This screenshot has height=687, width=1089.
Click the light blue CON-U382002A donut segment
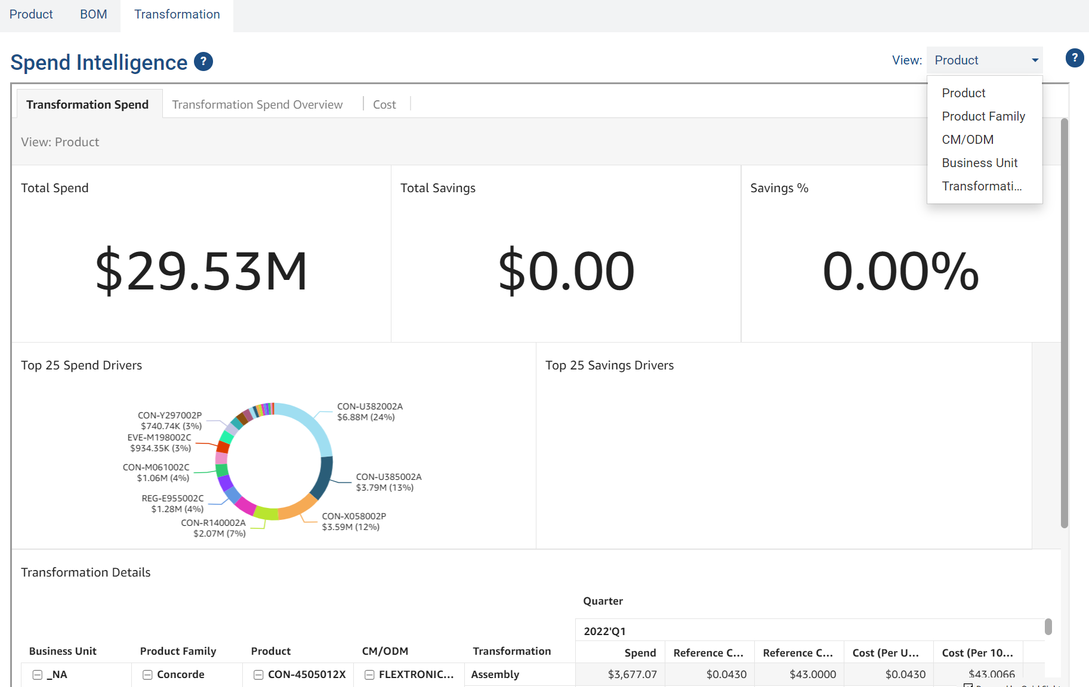coord(312,426)
